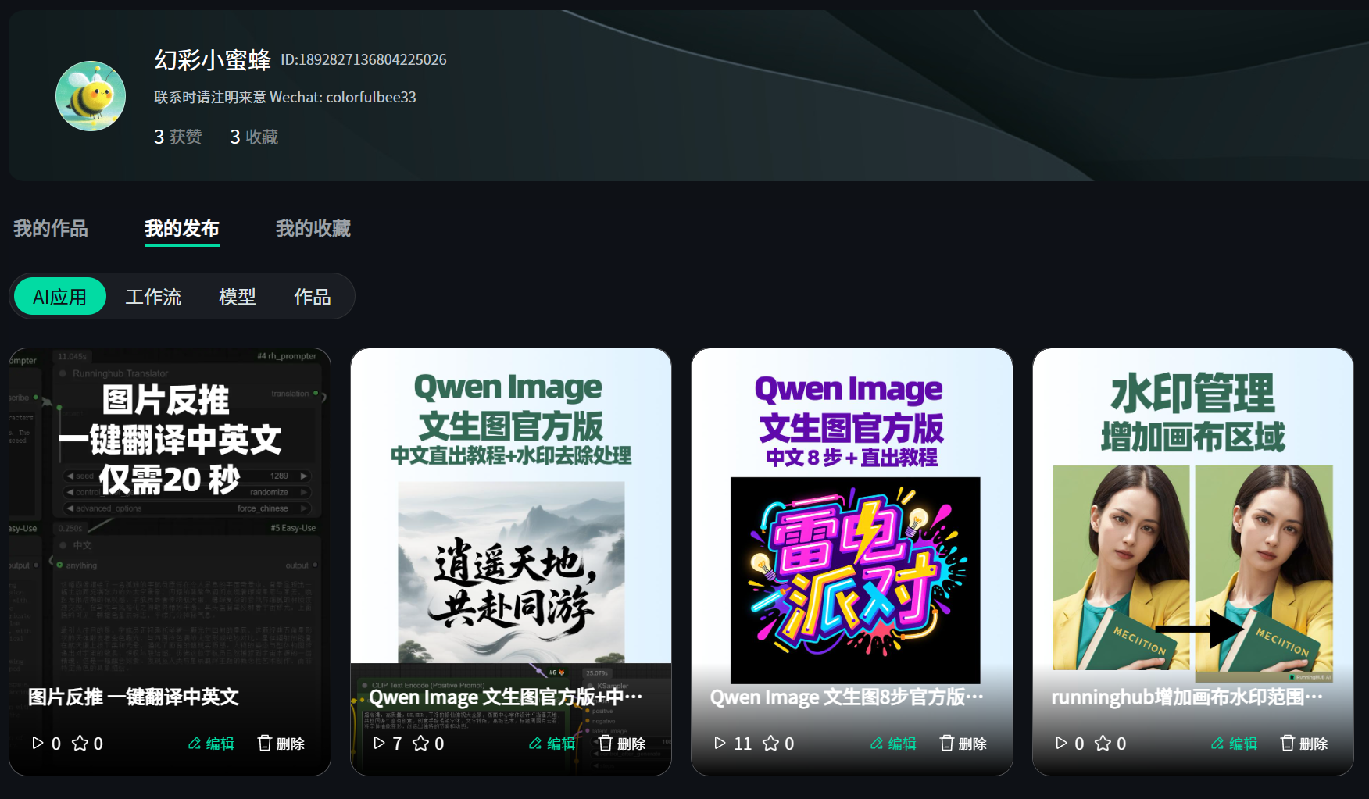
Task: Select the 模型 filter pill
Action: [237, 297]
